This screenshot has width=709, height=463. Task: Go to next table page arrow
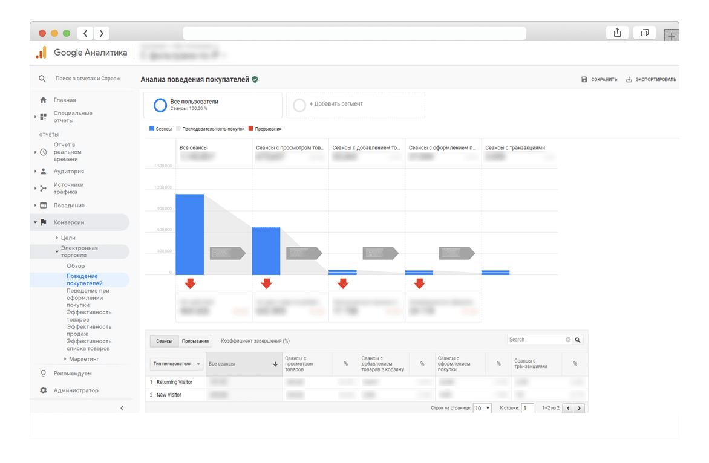[580, 408]
